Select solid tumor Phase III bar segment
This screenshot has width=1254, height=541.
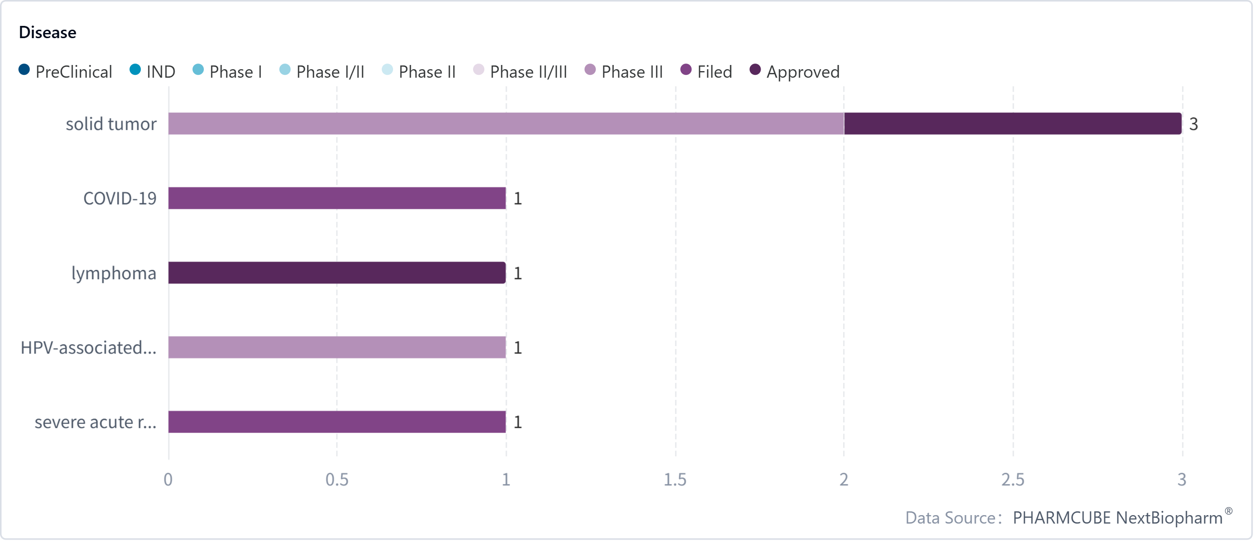(506, 124)
